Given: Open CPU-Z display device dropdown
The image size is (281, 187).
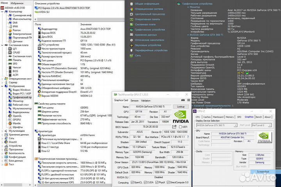Looking at the screenshot, I should (x=235, y=125).
